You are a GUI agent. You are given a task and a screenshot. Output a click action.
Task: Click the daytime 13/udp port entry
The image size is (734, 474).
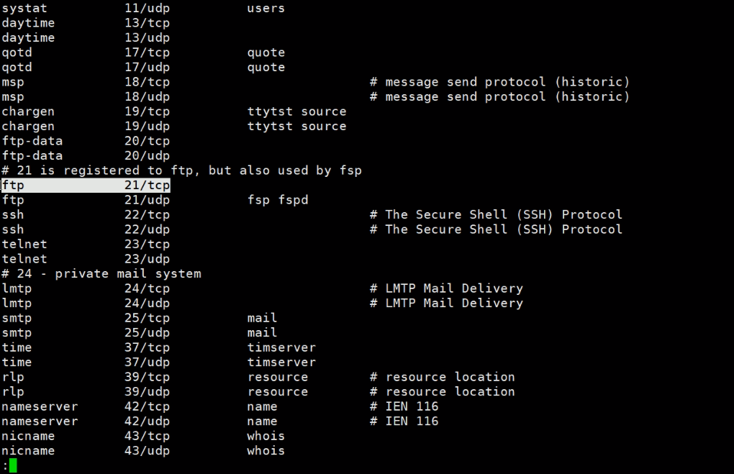point(147,37)
